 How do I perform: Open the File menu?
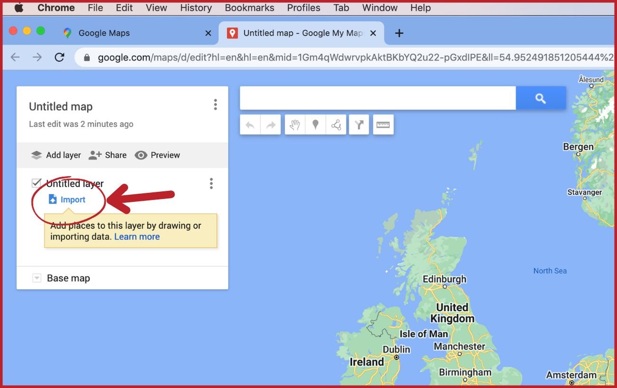coord(95,8)
